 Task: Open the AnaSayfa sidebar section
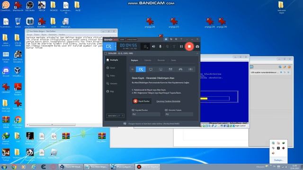pyautogui.click(x=113, y=60)
